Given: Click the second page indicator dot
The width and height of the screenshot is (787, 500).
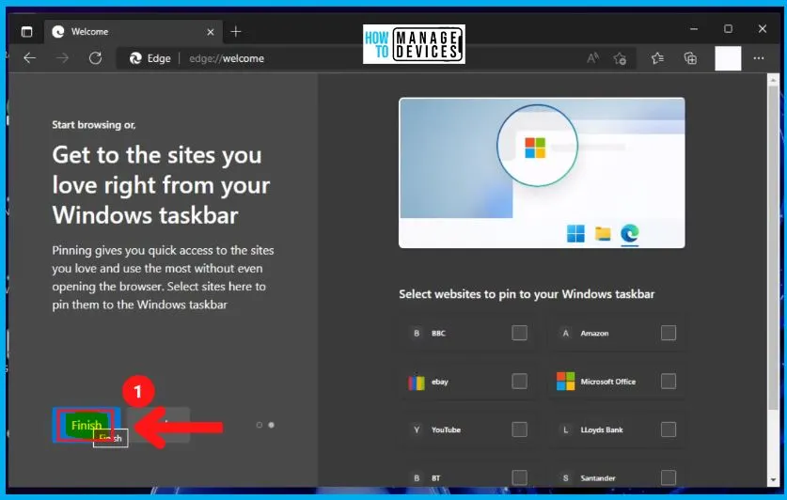Looking at the screenshot, I should point(271,425).
